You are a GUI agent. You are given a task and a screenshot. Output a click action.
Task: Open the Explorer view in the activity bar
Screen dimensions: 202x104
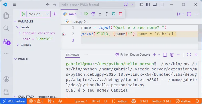(6, 15)
